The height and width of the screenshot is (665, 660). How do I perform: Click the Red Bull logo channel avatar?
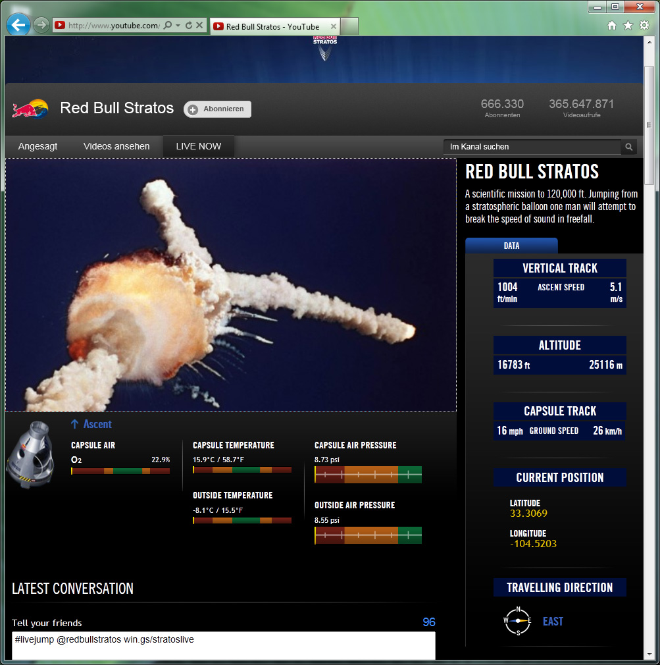tap(30, 109)
